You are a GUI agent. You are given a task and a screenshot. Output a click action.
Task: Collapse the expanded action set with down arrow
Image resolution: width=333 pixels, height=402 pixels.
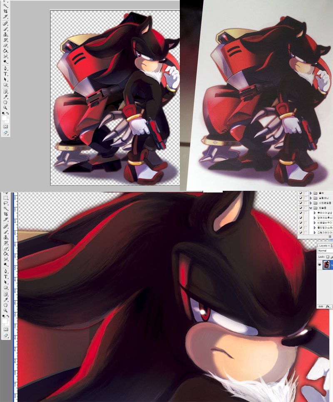pos(311,208)
